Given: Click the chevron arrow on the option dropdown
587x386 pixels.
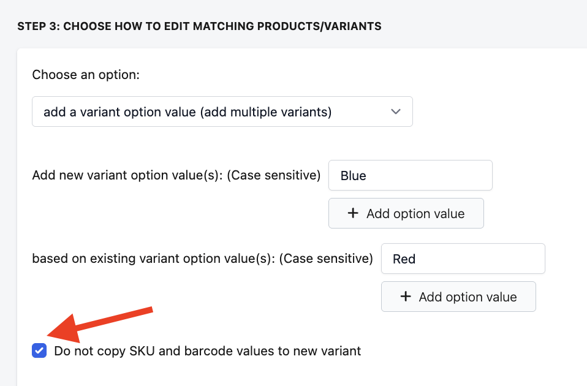Looking at the screenshot, I should 396,112.
